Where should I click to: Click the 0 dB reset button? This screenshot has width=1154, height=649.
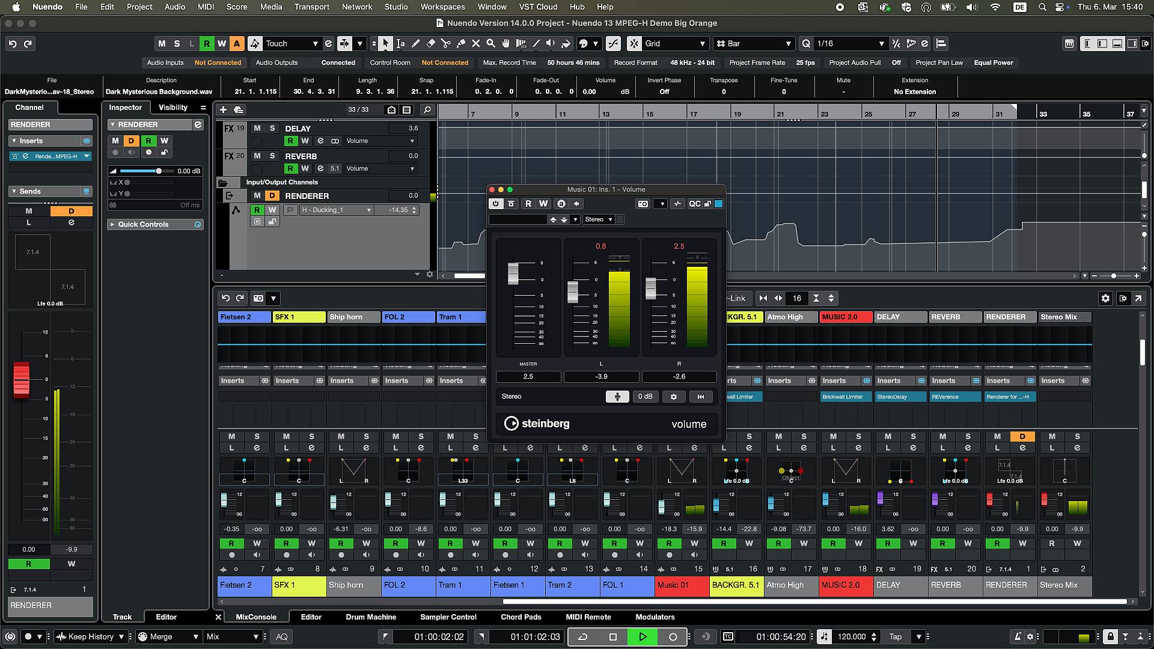point(645,397)
